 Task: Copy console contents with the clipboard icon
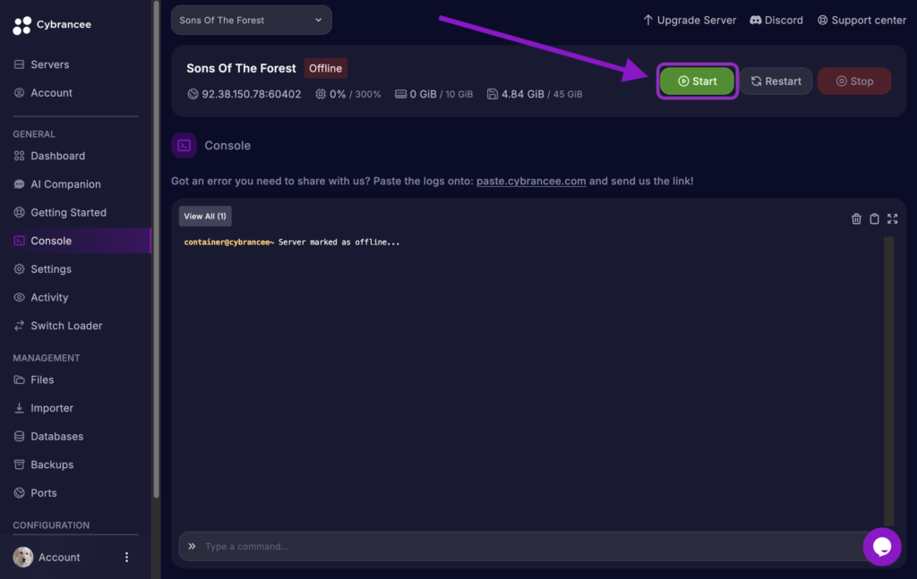[874, 218]
